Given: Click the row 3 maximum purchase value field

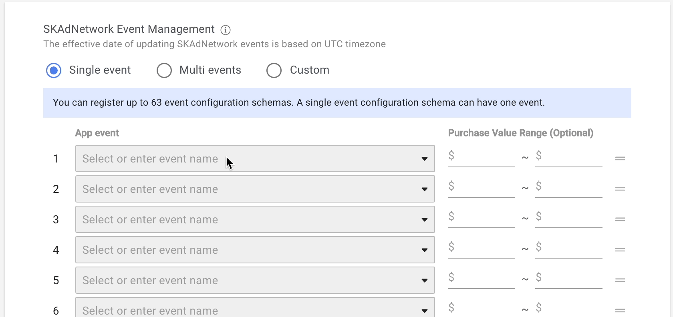Looking at the screenshot, I should (569, 218).
